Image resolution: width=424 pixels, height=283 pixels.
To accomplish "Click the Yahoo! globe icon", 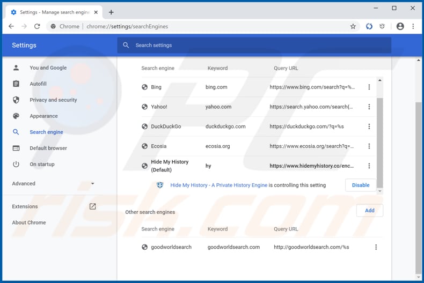I will coord(145,107).
